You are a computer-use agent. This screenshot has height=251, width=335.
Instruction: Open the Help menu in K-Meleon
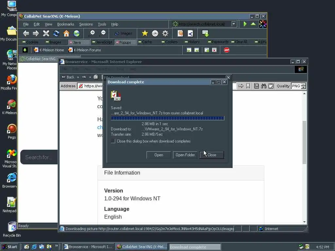[115, 24]
